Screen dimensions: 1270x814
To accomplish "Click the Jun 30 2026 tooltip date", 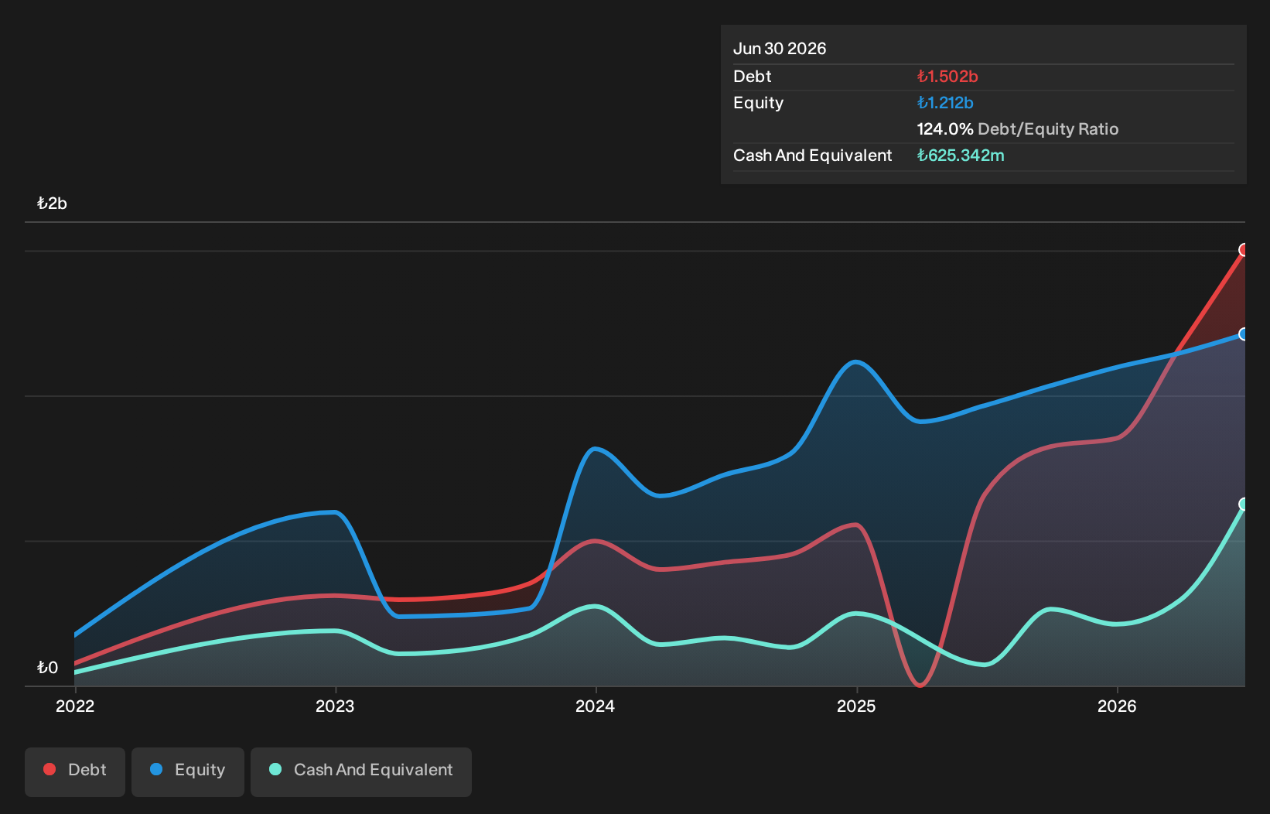I will [x=780, y=49].
